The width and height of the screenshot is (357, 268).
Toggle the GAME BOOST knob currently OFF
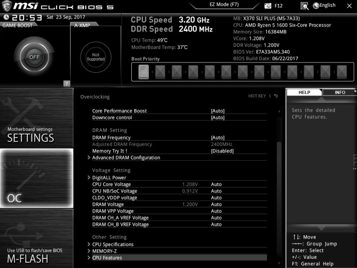34,57
